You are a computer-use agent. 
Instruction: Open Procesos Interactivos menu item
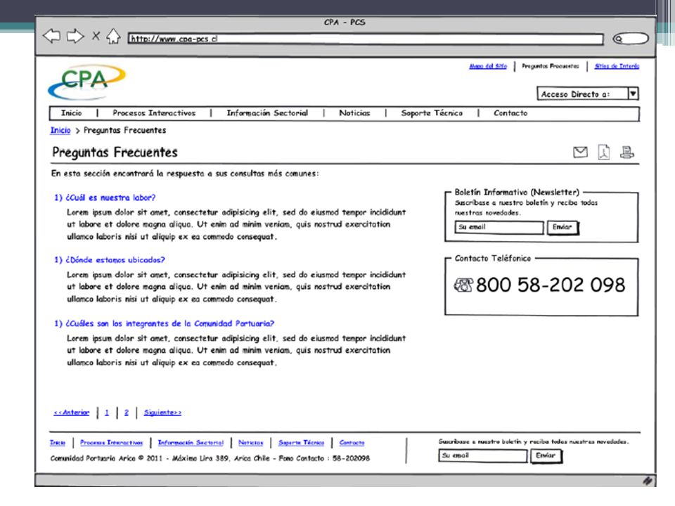point(154,113)
